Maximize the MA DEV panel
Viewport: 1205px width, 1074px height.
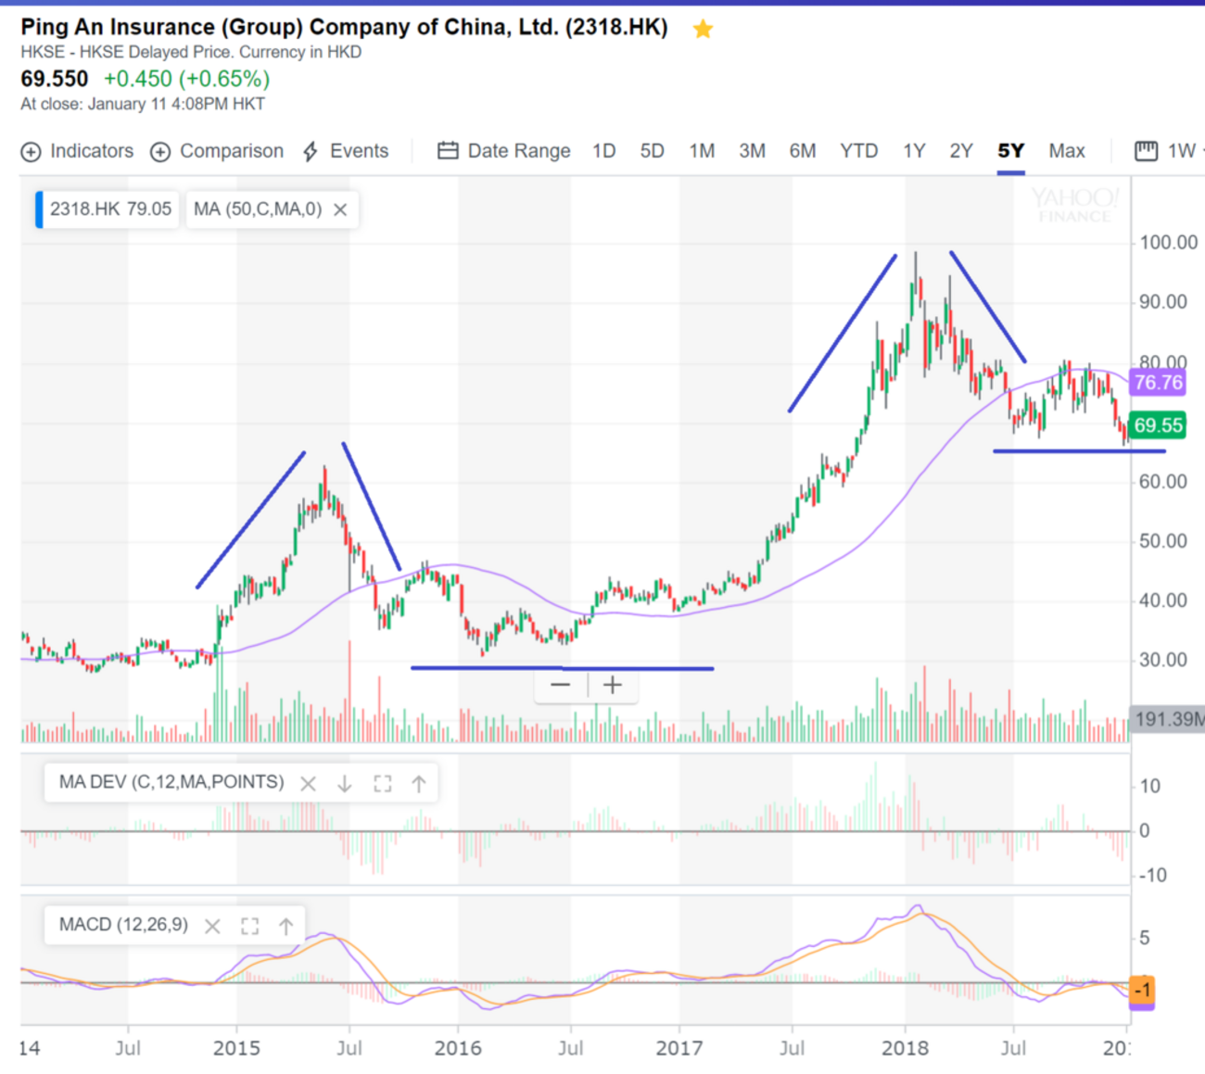pos(382,784)
